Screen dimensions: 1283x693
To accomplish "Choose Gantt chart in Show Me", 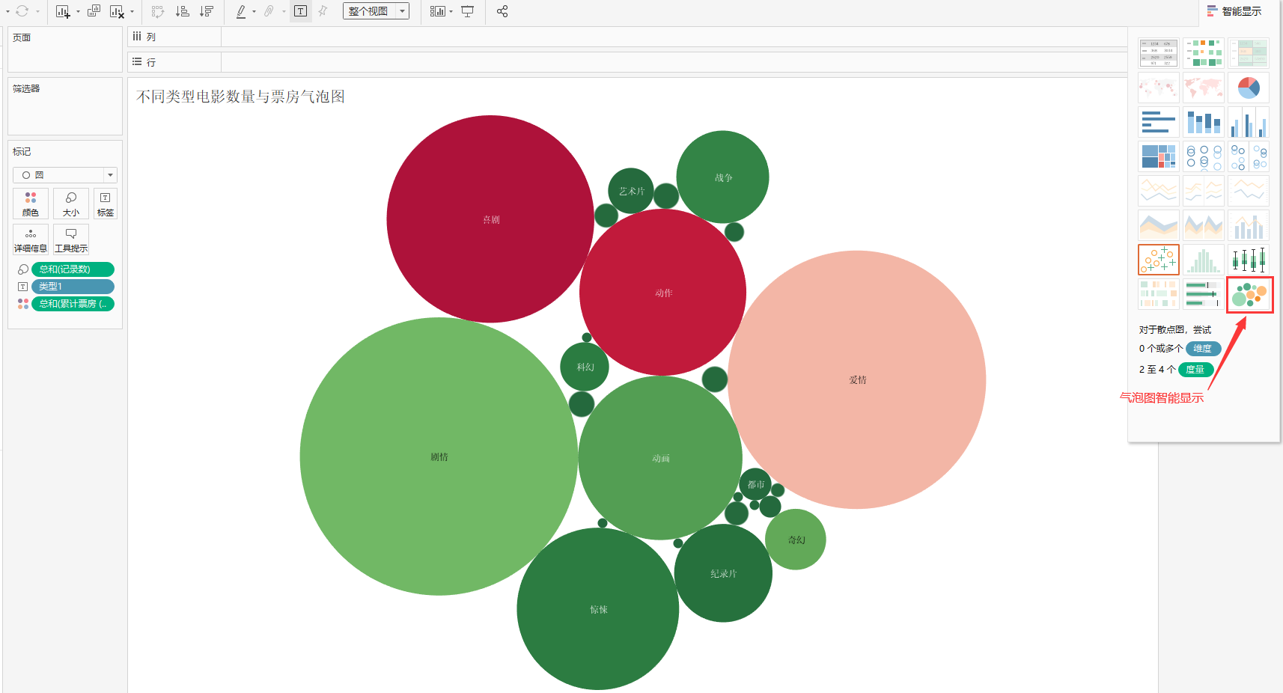I will pyautogui.click(x=1159, y=294).
